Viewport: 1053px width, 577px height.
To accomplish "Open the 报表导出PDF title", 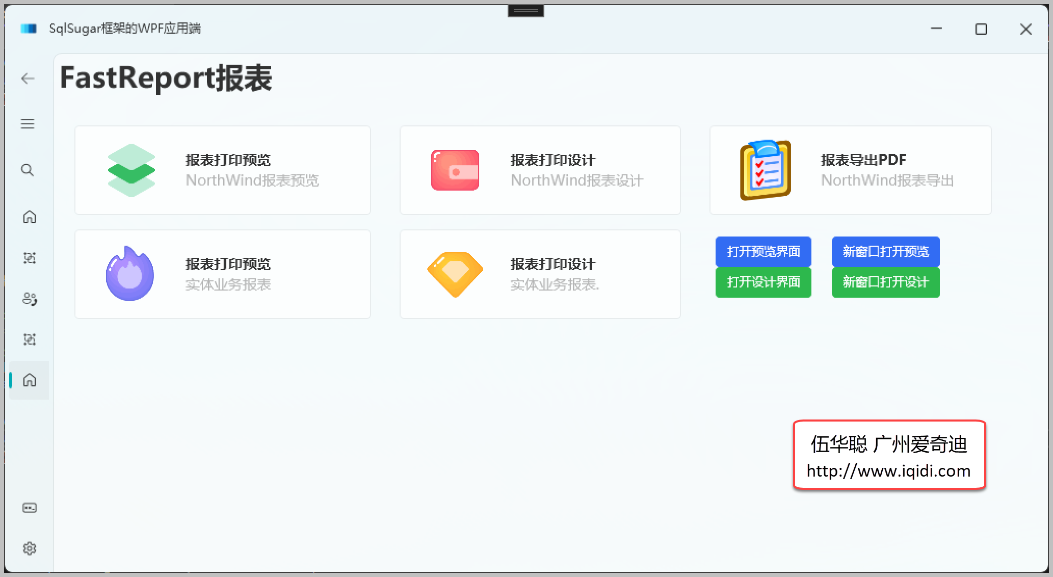I will pos(864,160).
